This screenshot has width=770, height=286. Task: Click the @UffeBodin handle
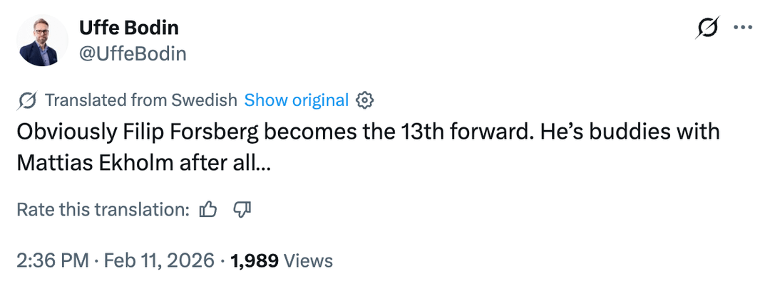[132, 53]
